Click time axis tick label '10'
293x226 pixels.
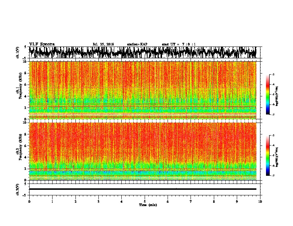tap(260, 202)
